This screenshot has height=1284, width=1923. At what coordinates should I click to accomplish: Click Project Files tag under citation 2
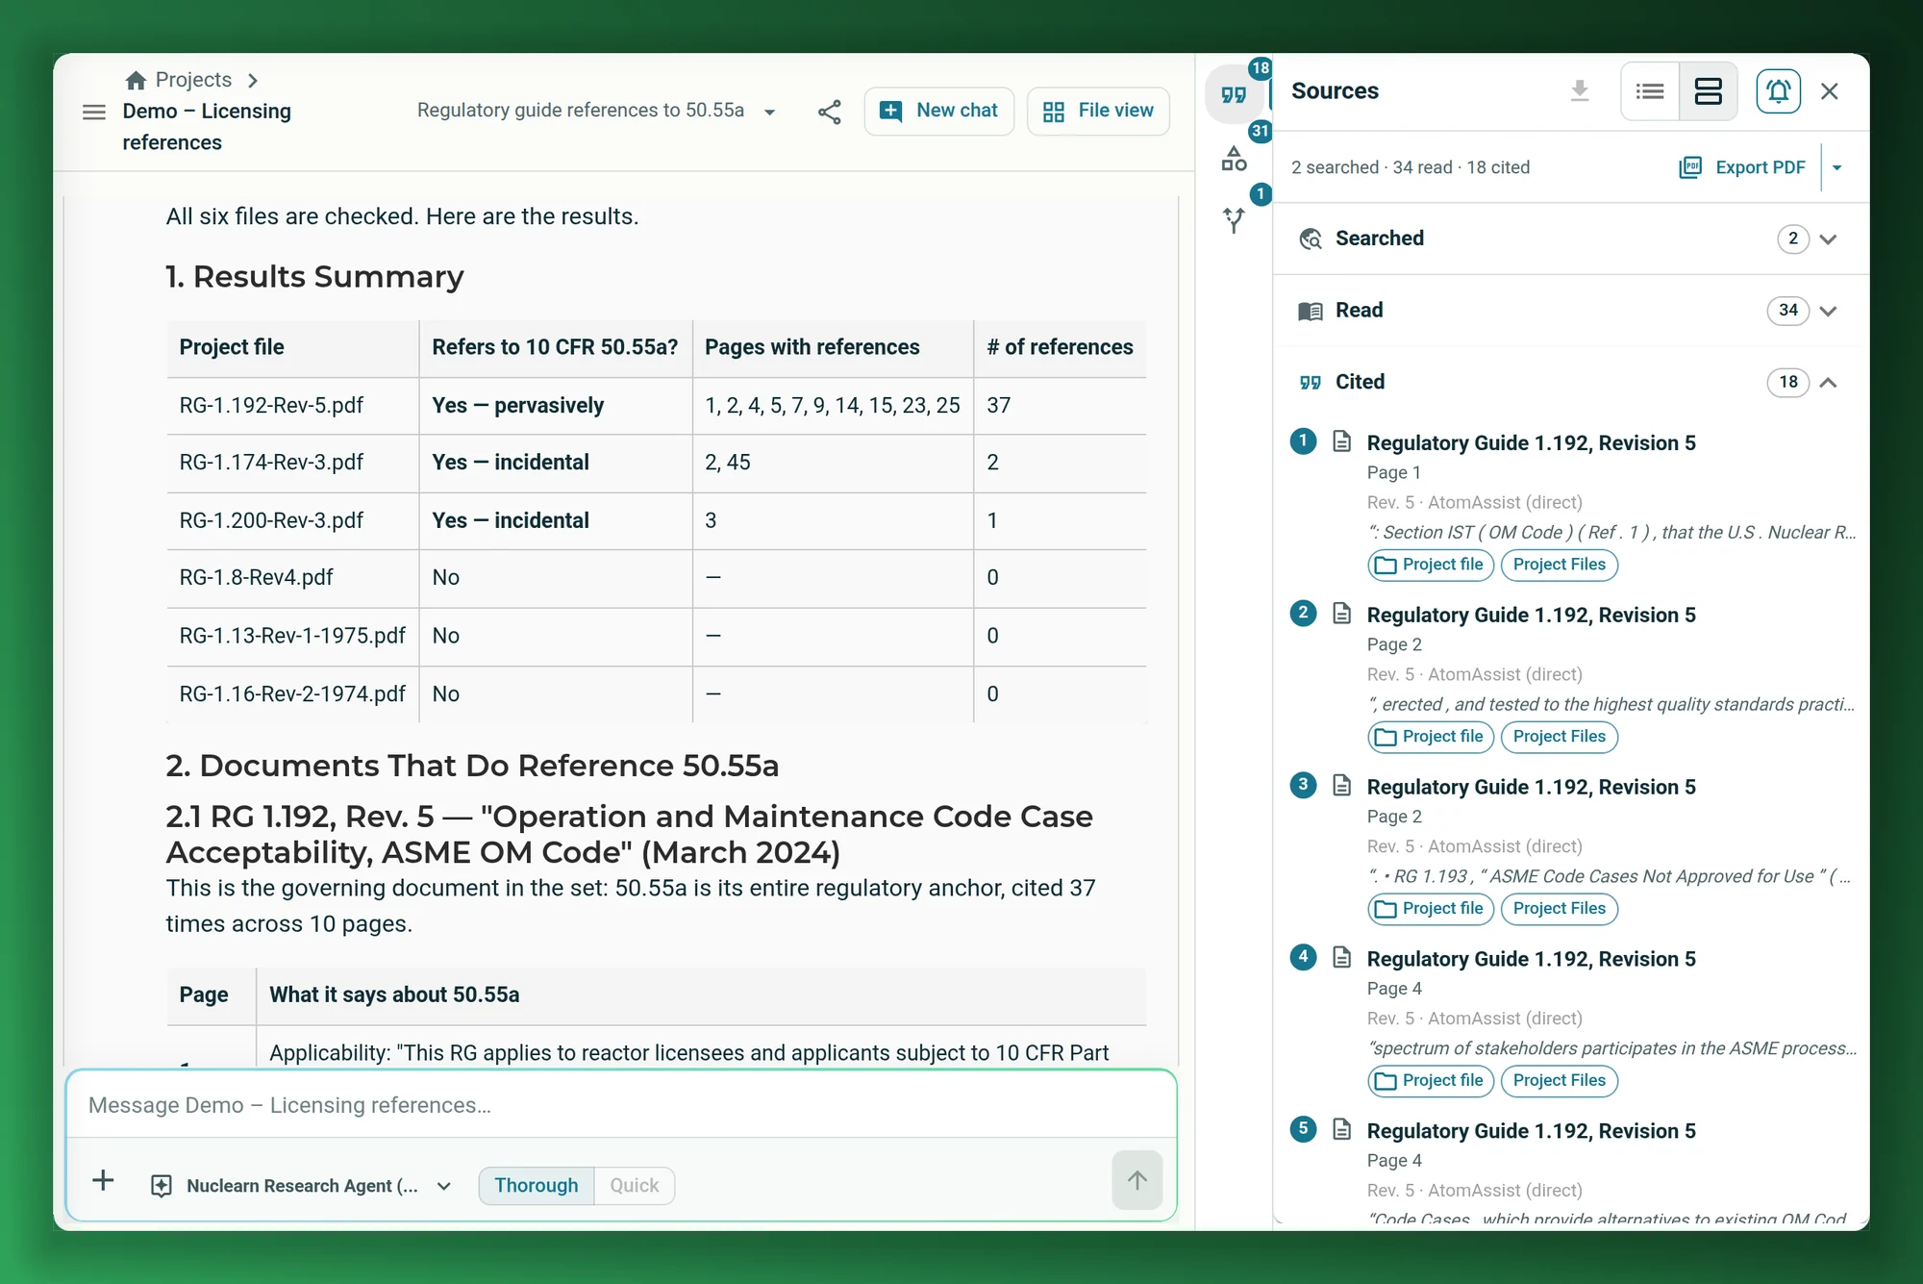[x=1560, y=737]
